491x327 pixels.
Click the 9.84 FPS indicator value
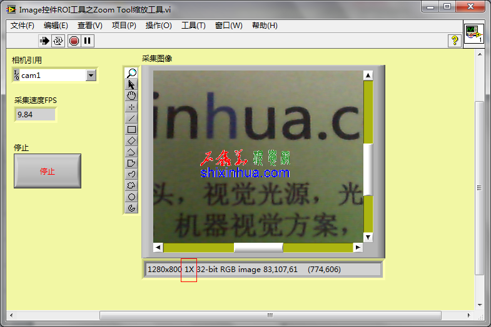[x=36, y=115]
